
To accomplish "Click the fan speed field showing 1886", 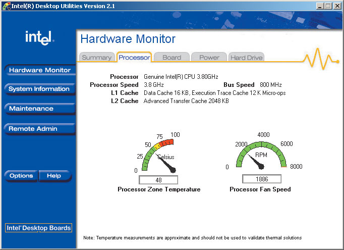I will tap(262, 179).
